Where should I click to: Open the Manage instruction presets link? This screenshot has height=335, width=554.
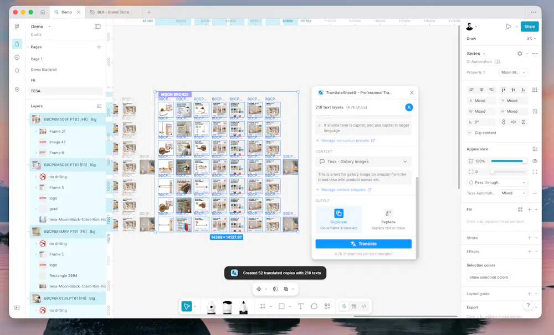click(x=345, y=140)
